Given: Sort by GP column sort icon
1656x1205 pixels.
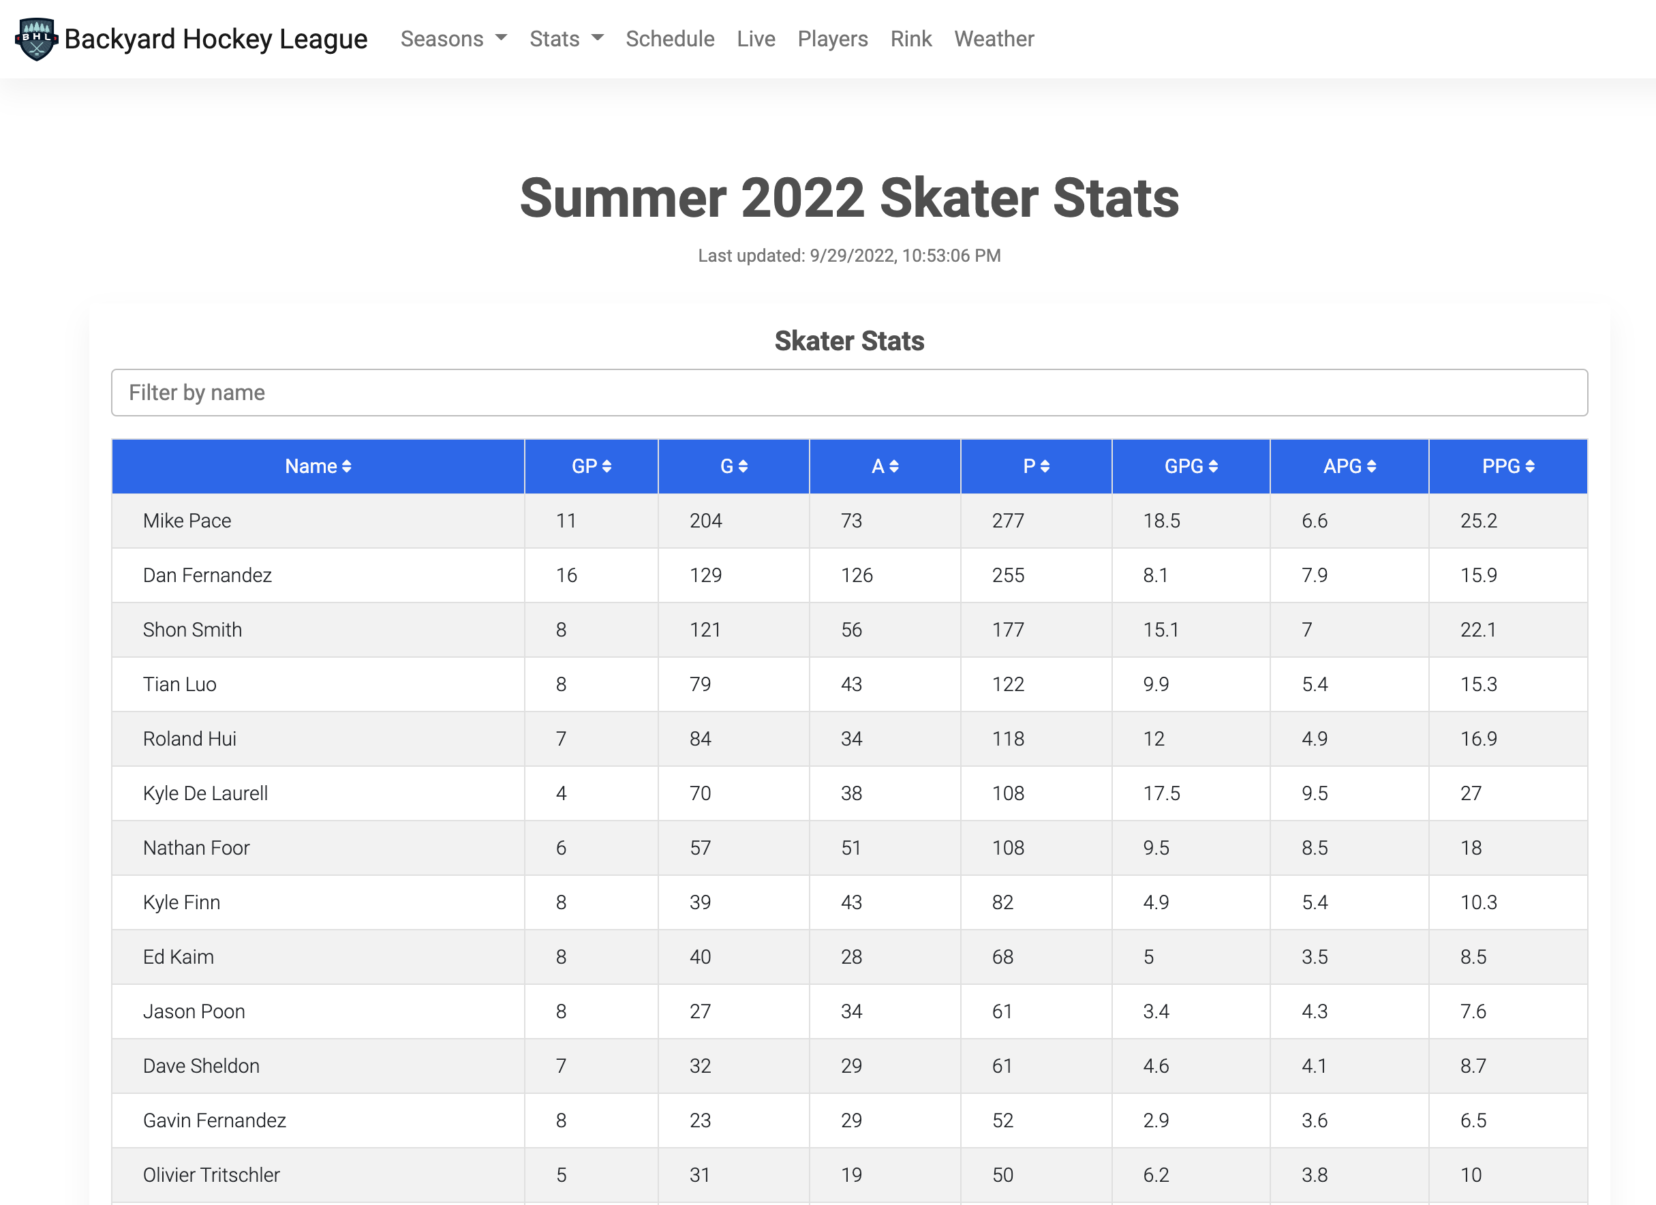Looking at the screenshot, I should coord(607,467).
